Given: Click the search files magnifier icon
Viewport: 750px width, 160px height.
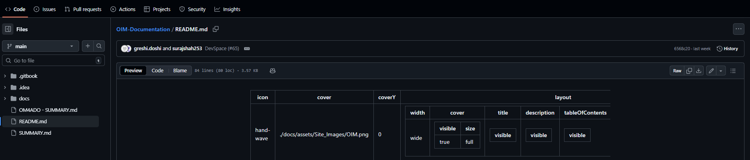Looking at the screenshot, I should 99,46.
